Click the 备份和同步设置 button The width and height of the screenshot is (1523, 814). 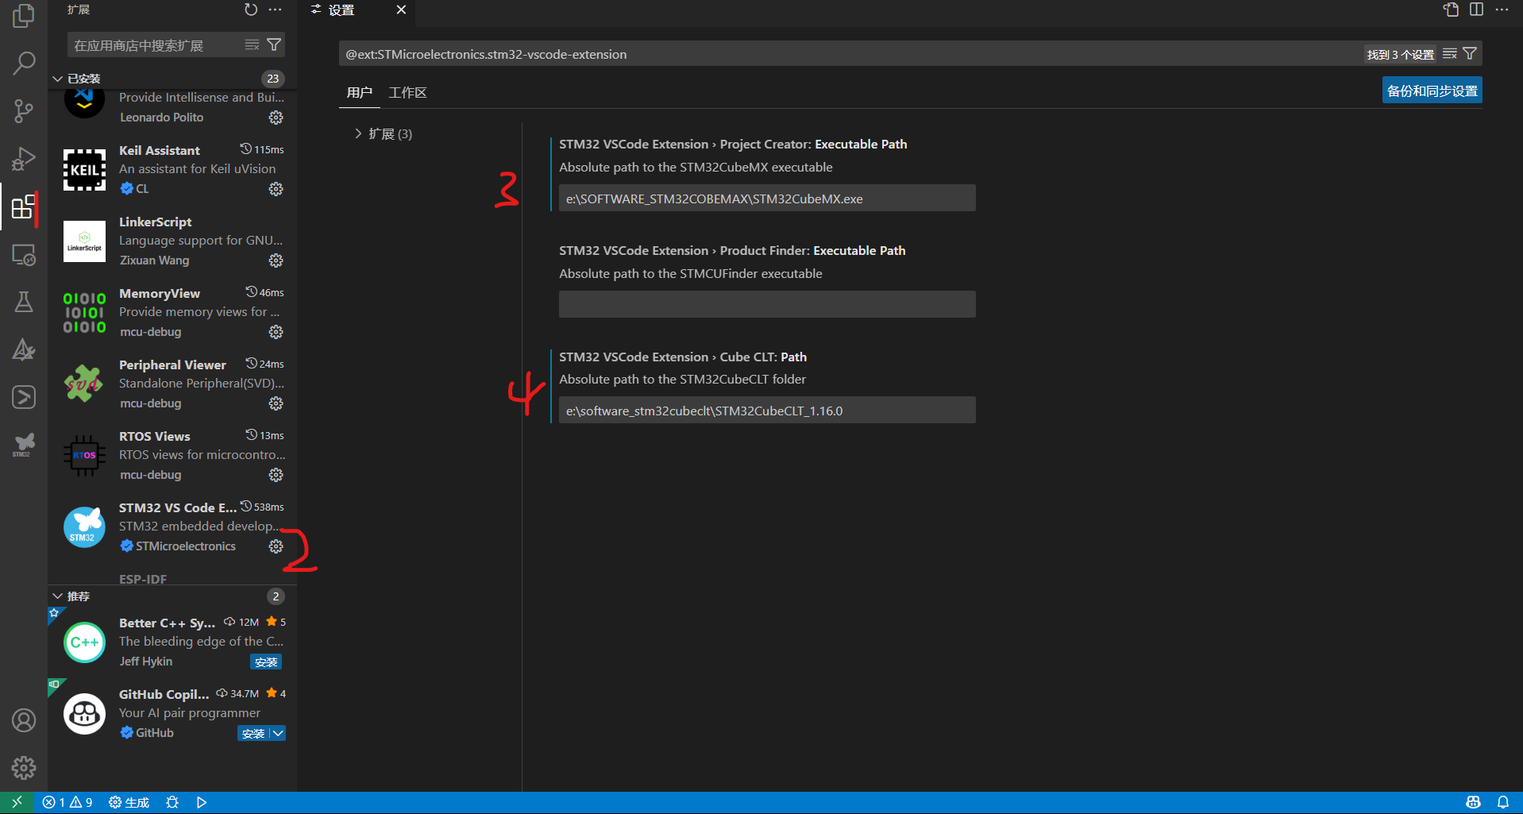1431,90
